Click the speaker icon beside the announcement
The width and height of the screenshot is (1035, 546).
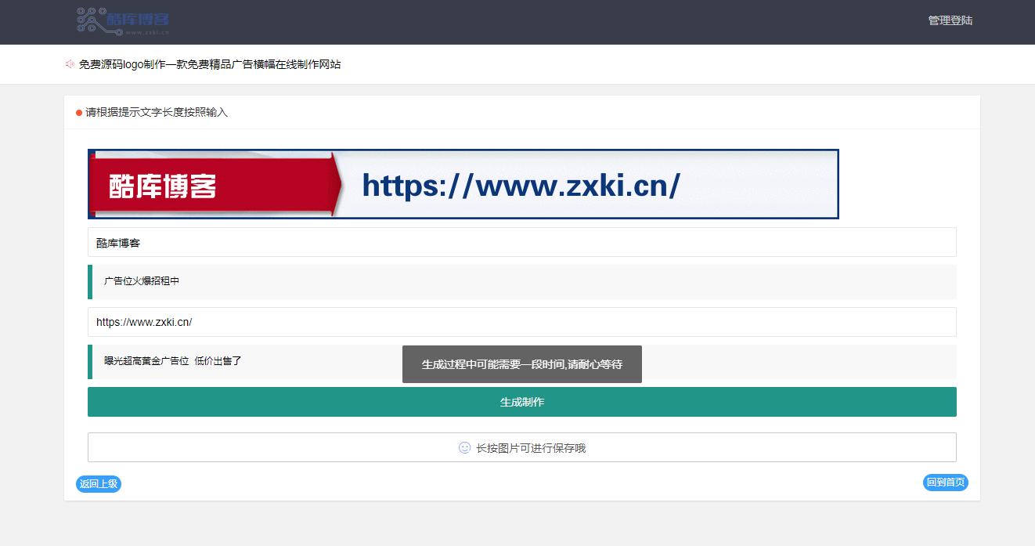coord(69,64)
